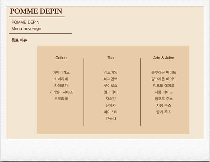Click the 카라멜마끼야또 menu item
Screen dimensions: 210x162
[x=61, y=92]
